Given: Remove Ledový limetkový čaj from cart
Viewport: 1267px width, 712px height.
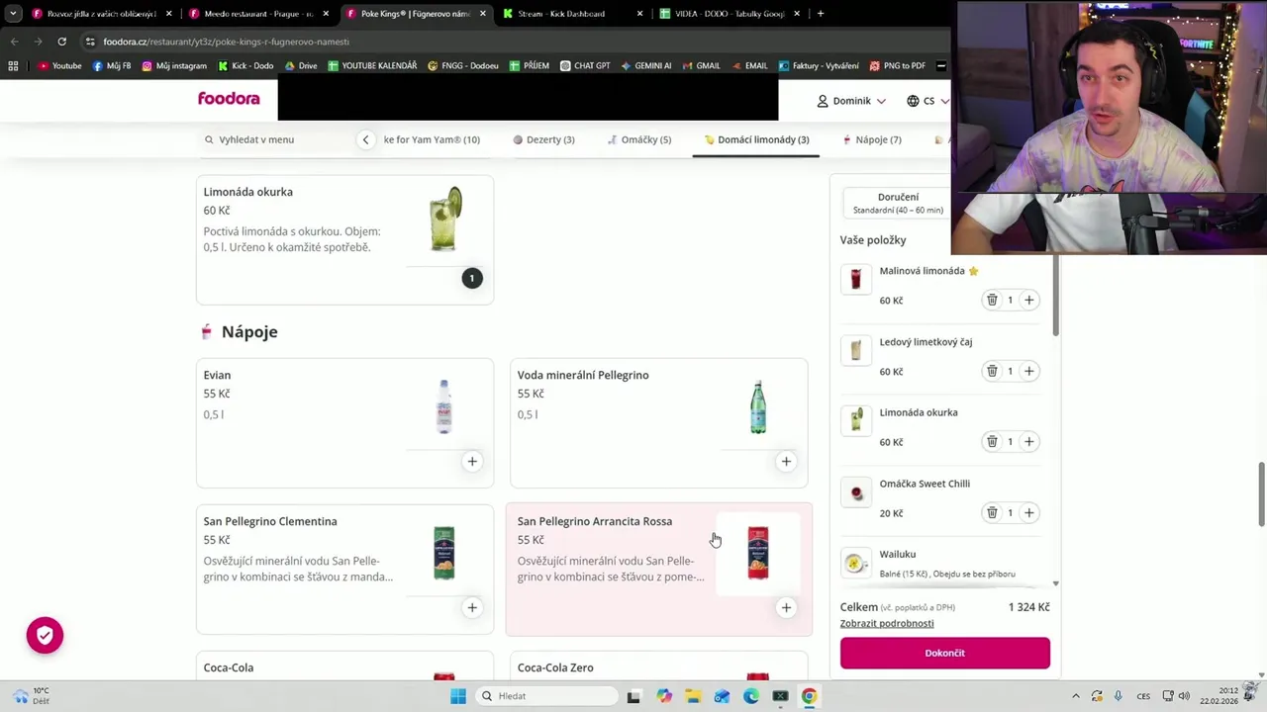Looking at the screenshot, I should pos(992,371).
